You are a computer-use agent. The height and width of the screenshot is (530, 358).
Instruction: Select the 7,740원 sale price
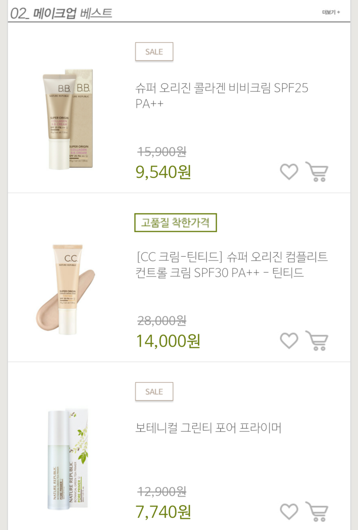click(x=164, y=512)
